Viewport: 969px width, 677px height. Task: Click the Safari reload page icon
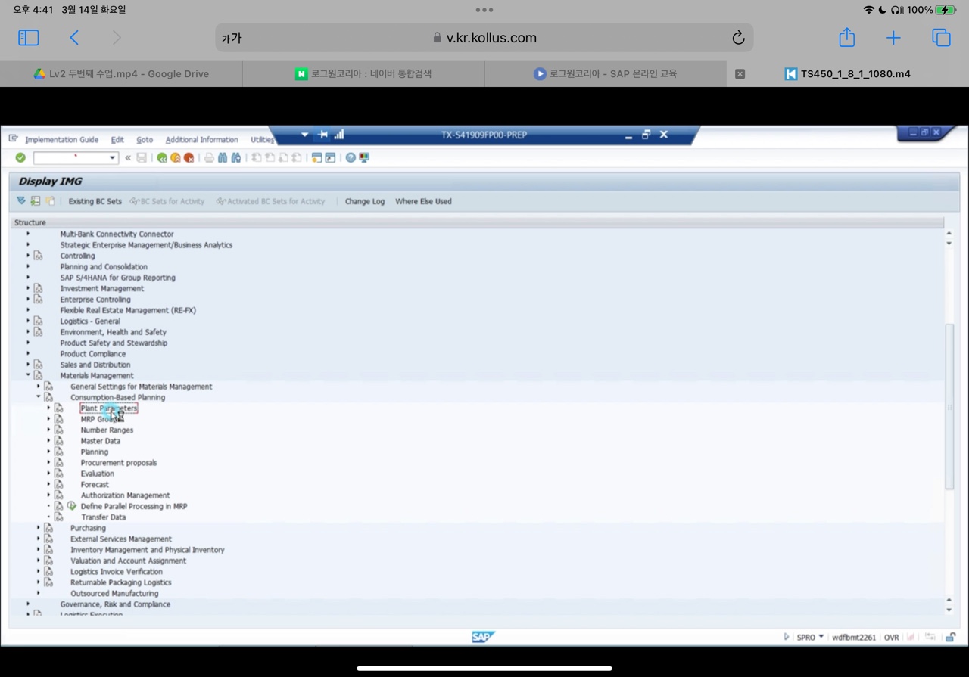click(738, 38)
